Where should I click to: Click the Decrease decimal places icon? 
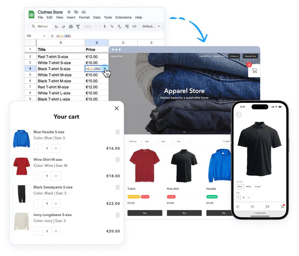[x=119, y=26]
